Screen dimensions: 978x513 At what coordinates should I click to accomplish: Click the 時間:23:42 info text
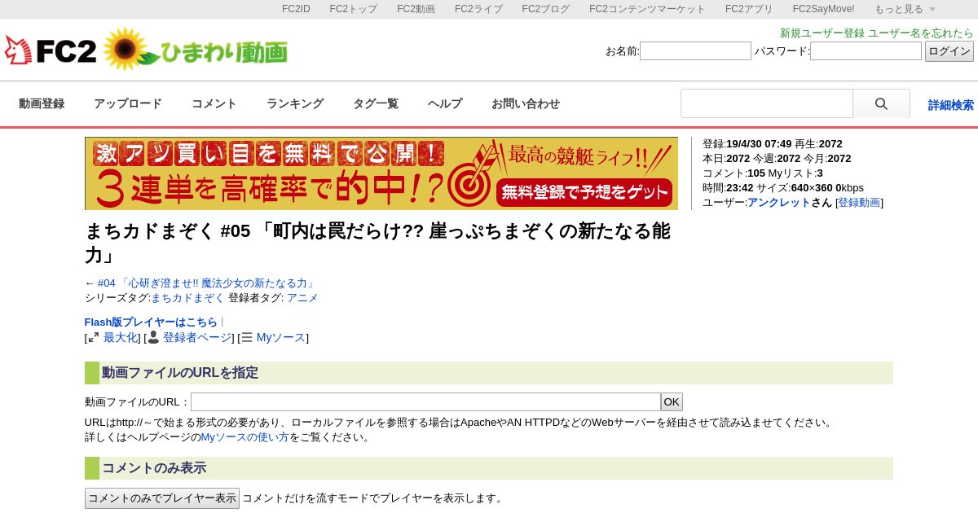tap(728, 187)
